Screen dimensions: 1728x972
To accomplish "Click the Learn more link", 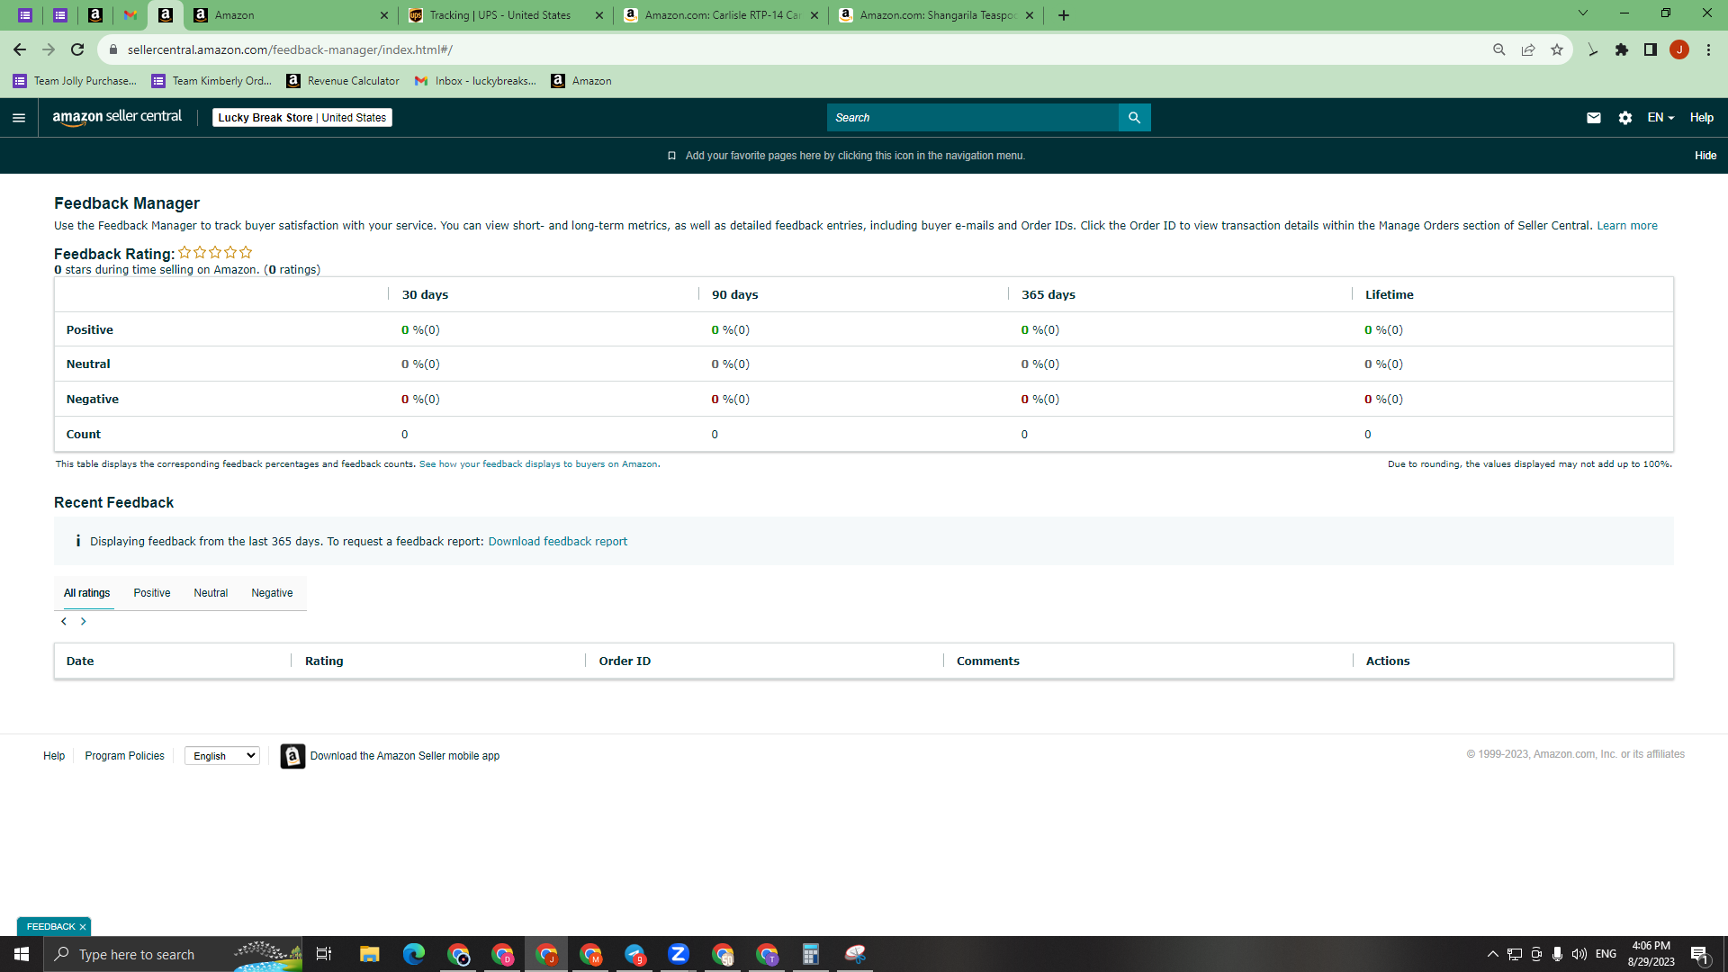I will 1627,226.
